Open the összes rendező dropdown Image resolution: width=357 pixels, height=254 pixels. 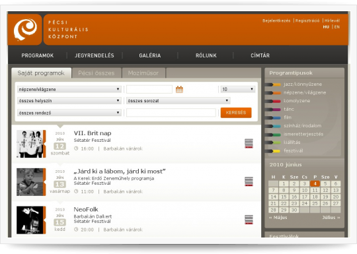click(69, 113)
